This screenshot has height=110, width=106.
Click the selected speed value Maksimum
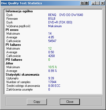pos(55,26)
